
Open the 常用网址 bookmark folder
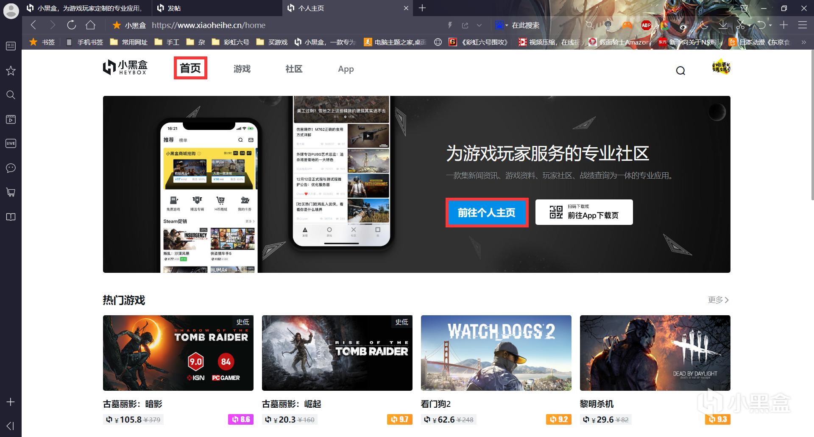pyautogui.click(x=129, y=42)
